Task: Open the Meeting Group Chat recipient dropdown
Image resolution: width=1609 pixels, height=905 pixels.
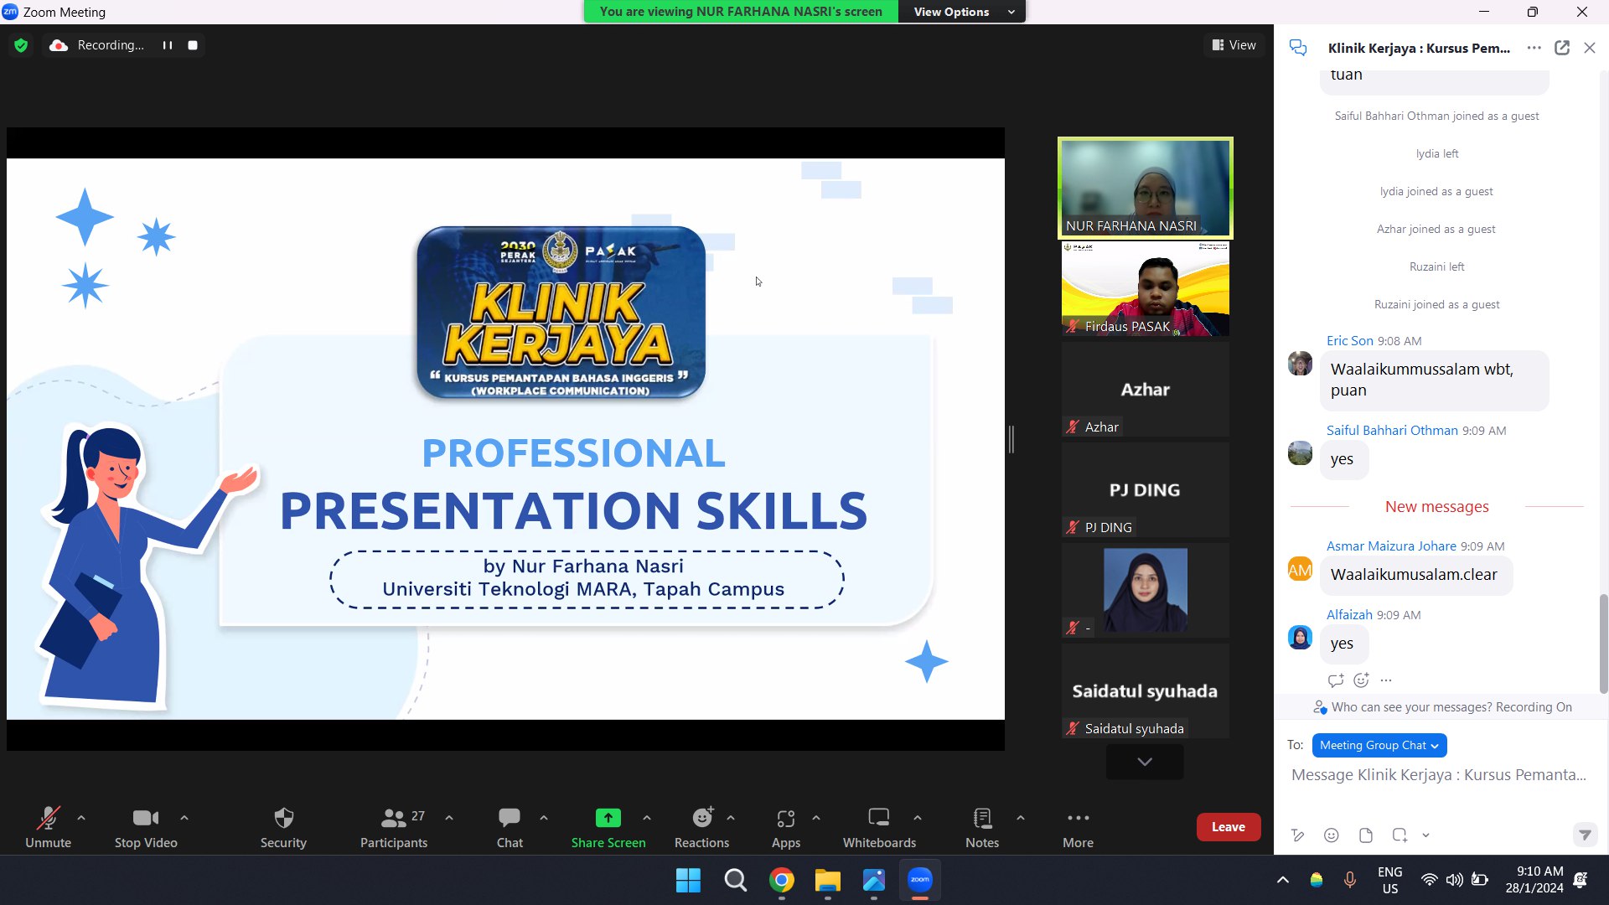Action: [x=1379, y=745]
